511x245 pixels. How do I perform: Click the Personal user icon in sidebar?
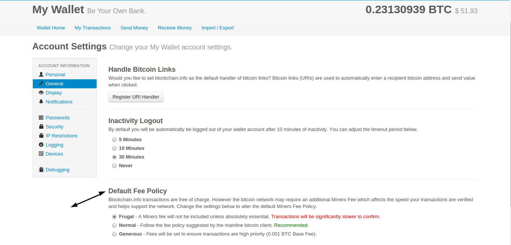coord(41,75)
